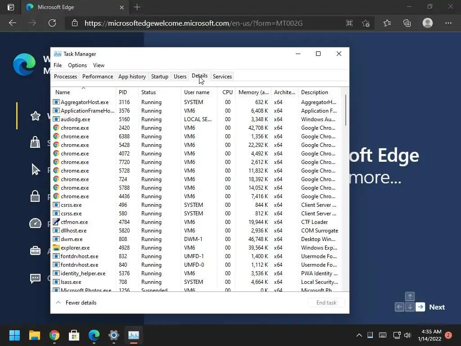Viewport: 461px width, 346px height.
Task: Close the Microsoft Edge tab
Action: coord(122,7)
